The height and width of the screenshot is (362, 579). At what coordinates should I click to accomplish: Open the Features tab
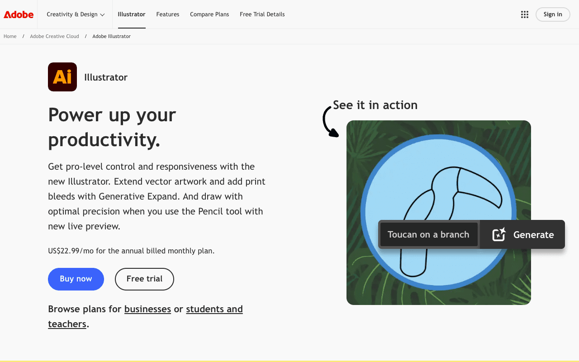point(168,14)
